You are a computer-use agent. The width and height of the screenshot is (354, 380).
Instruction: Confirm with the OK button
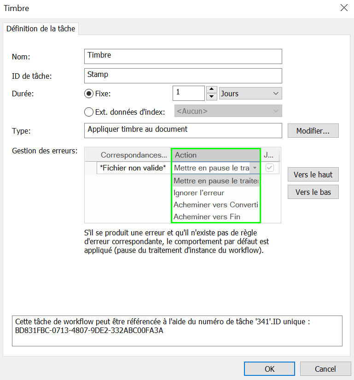[x=269, y=369]
